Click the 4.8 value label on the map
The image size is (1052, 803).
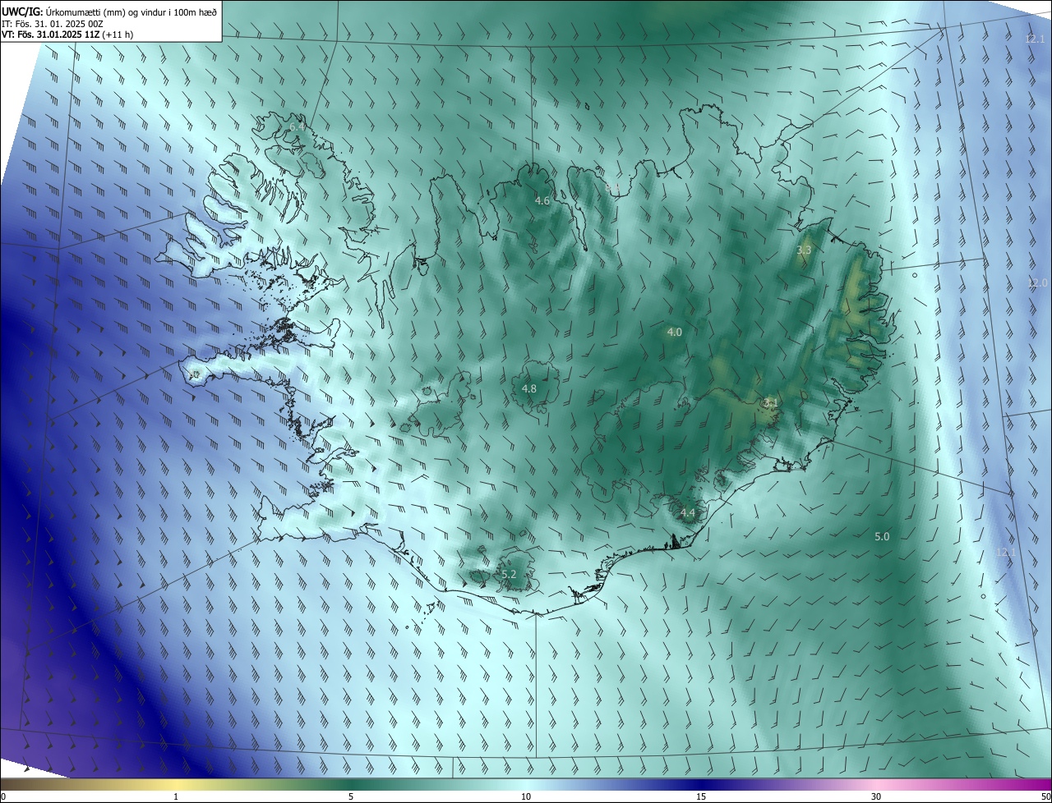click(529, 388)
